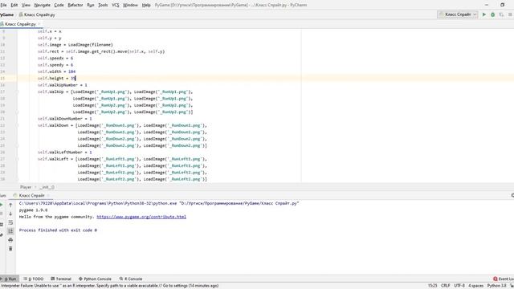The image size is (514, 289).
Task: Open the Python 3.8 interpreter selector
Action: pyautogui.click(x=496, y=286)
